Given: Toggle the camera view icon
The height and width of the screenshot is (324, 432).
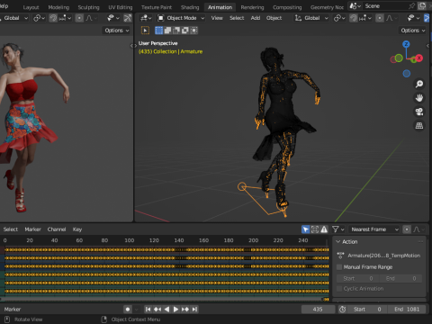Looking at the screenshot, I should [419, 112].
